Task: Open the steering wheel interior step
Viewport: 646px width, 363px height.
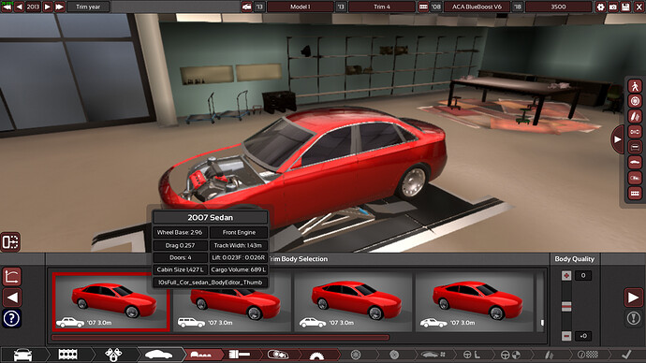Action: pyautogui.click(x=471, y=355)
